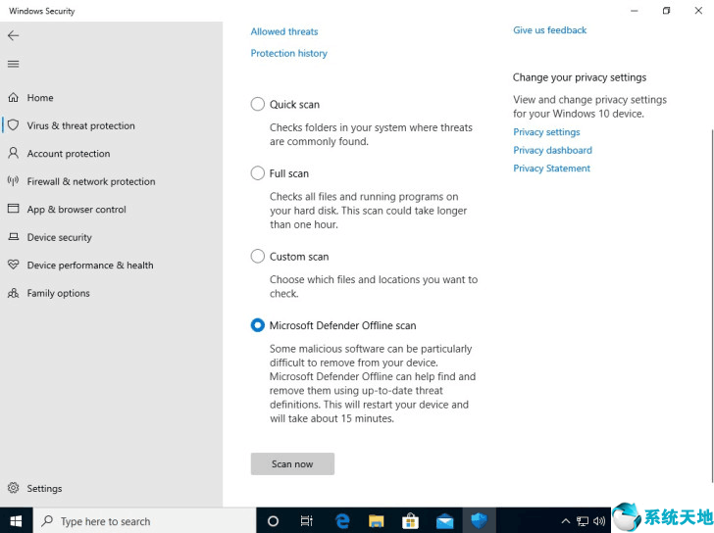Open Settings in the sidebar

tap(111, 488)
